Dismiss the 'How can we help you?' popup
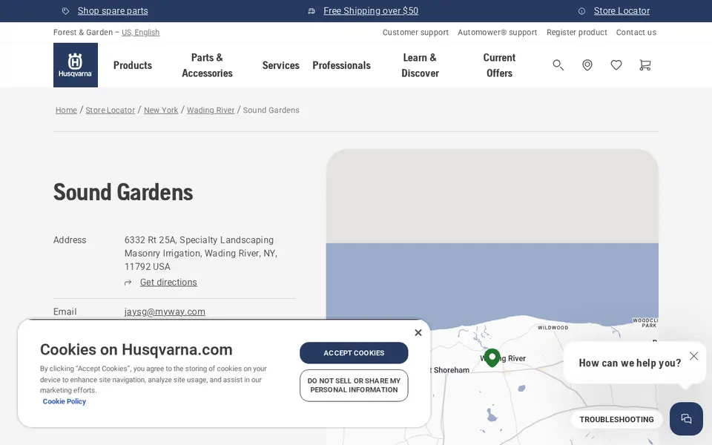This screenshot has height=445, width=712. [x=694, y=356]
